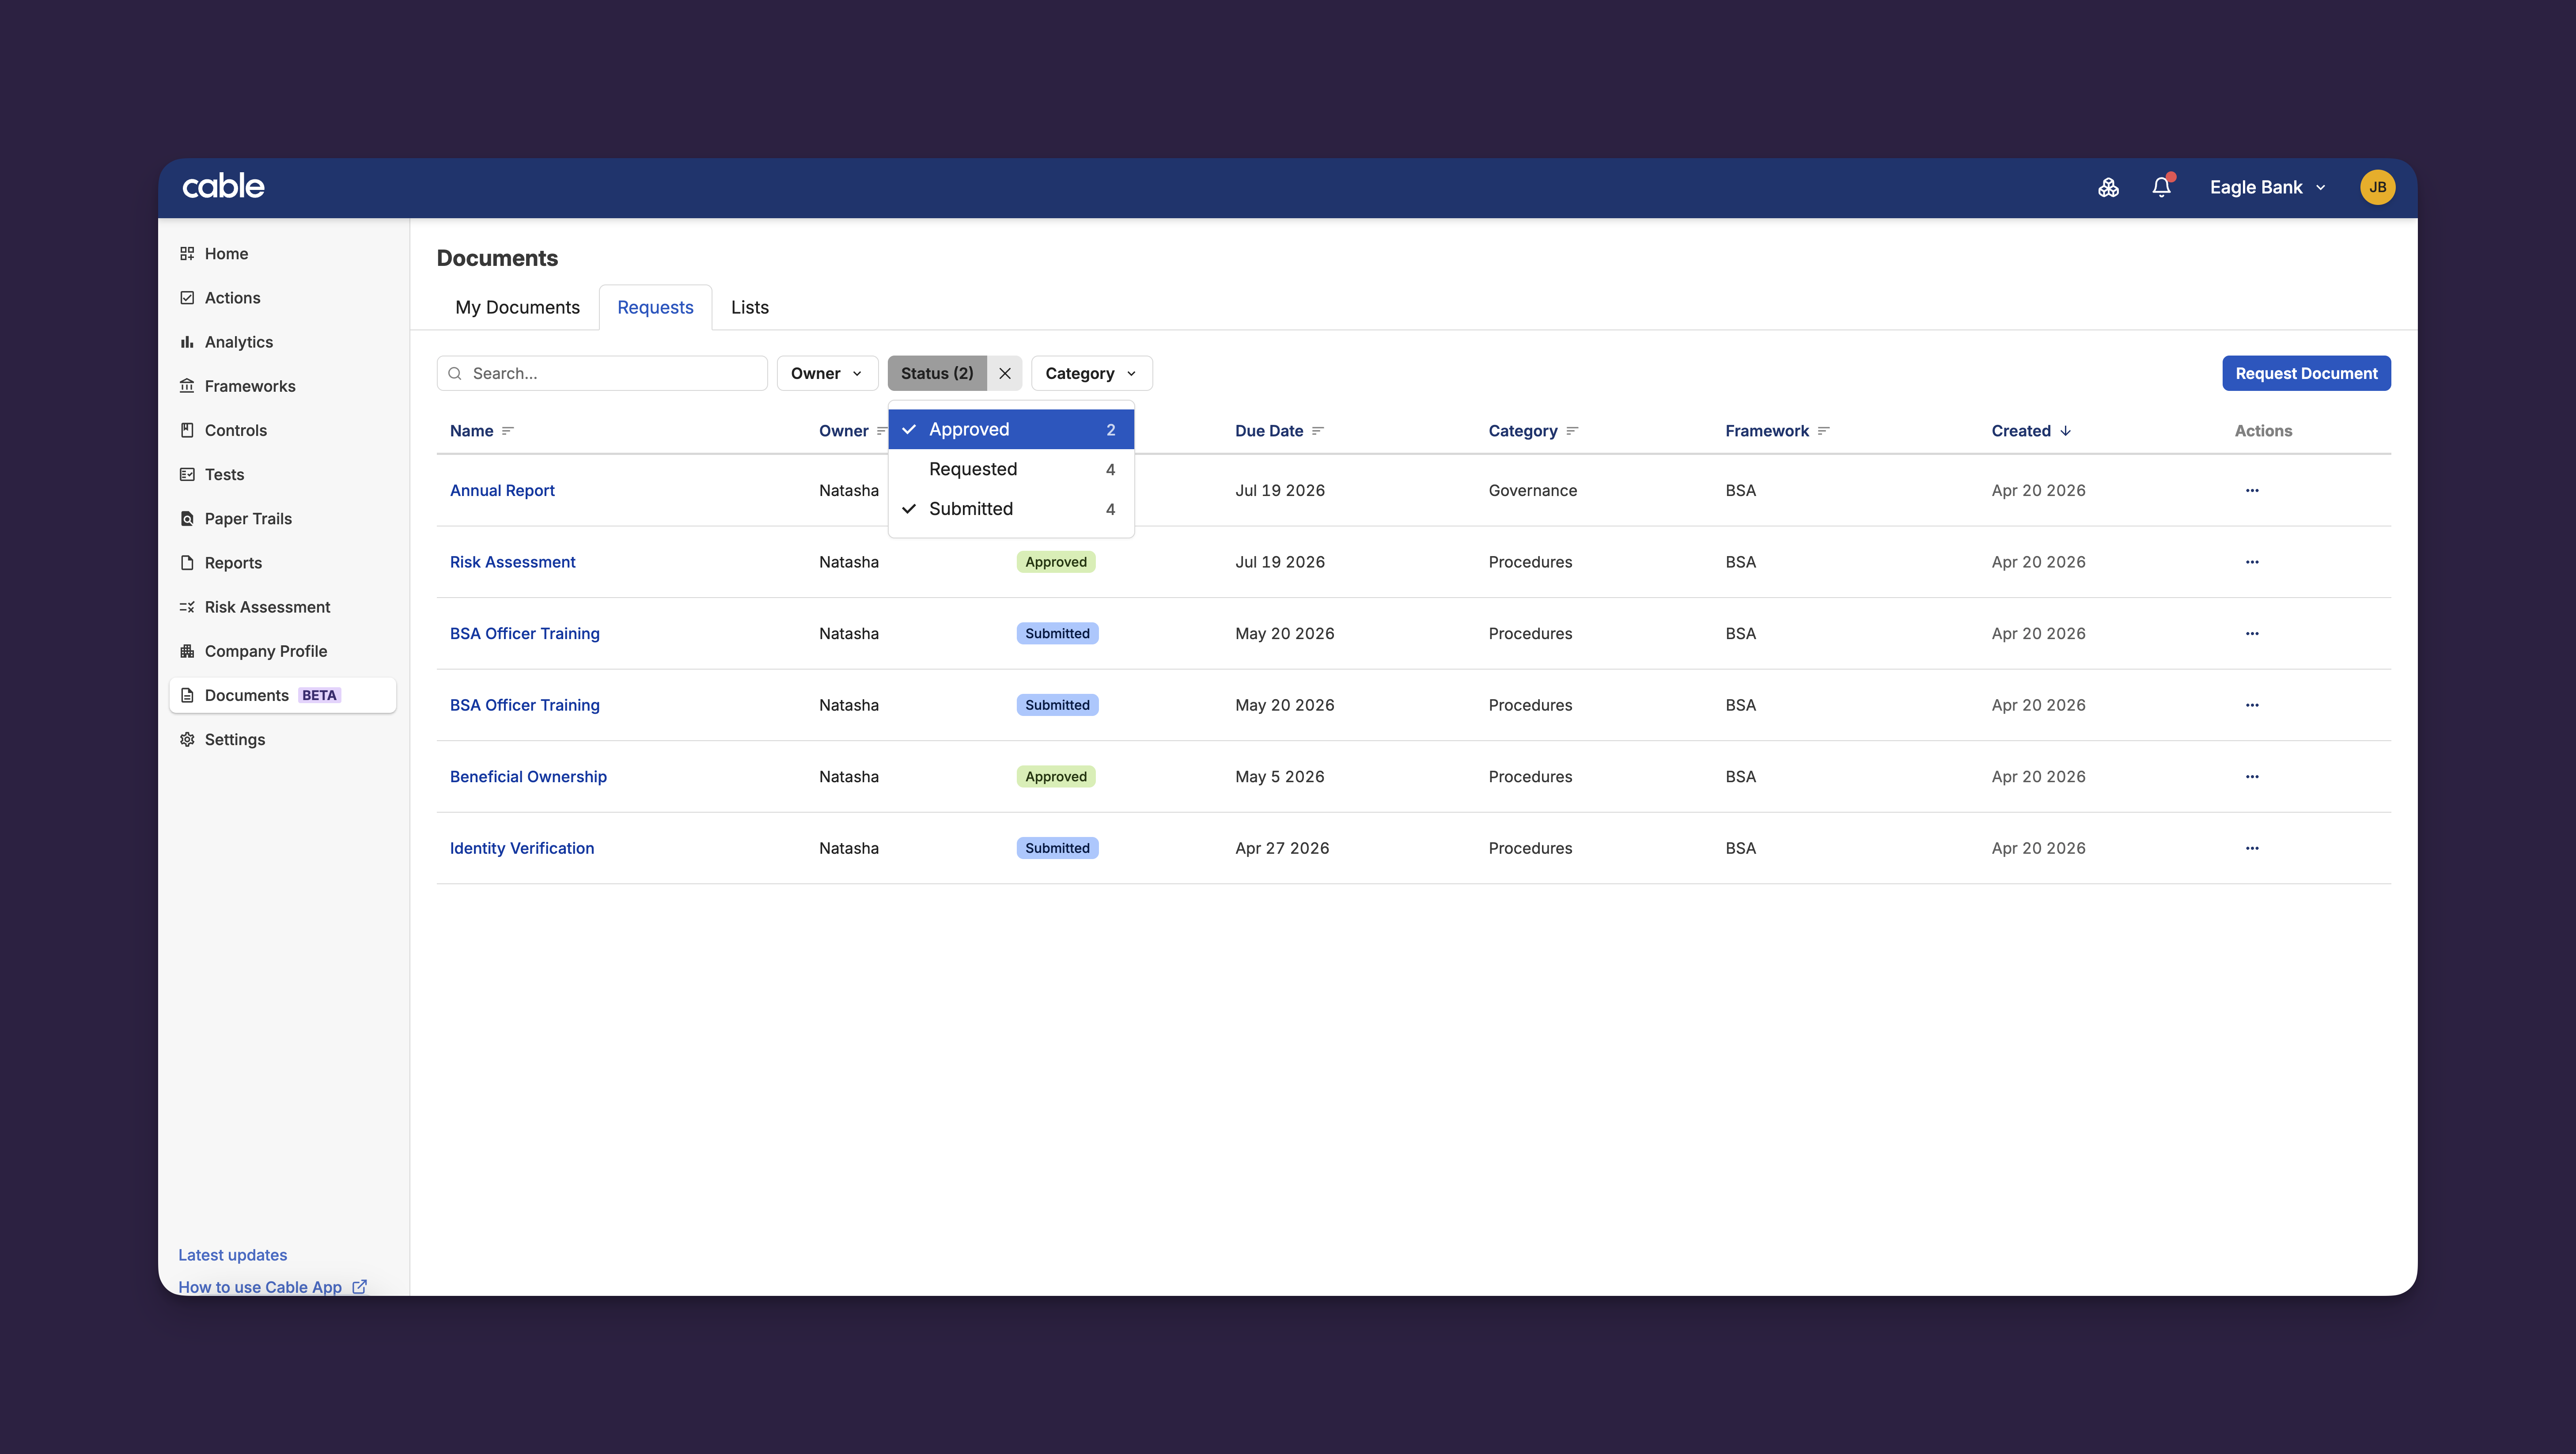The width and height of the screenshot is (2576, 1454).
Task: Open Company Profile in the sidebar
Action: [283, 651]
